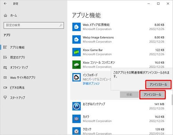The image size is (173, 135).
Task: Click the オフライン マップ map icon
Action: tap(5, 67)
